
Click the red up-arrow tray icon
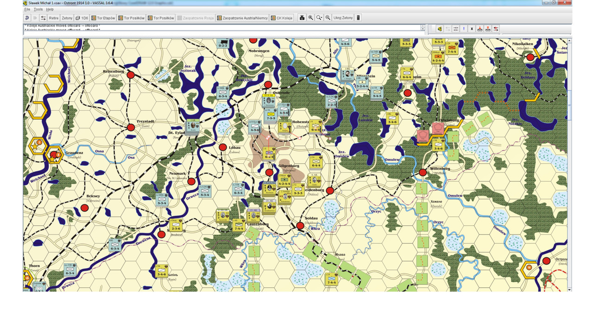click(x=488, y=29)
